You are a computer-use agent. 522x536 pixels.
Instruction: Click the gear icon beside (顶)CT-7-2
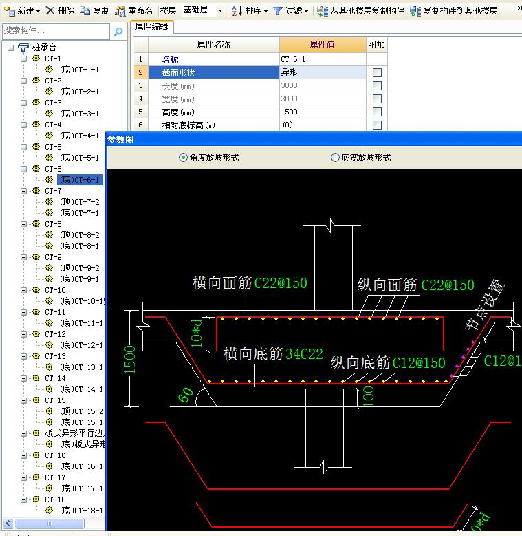tap(49, 202)
